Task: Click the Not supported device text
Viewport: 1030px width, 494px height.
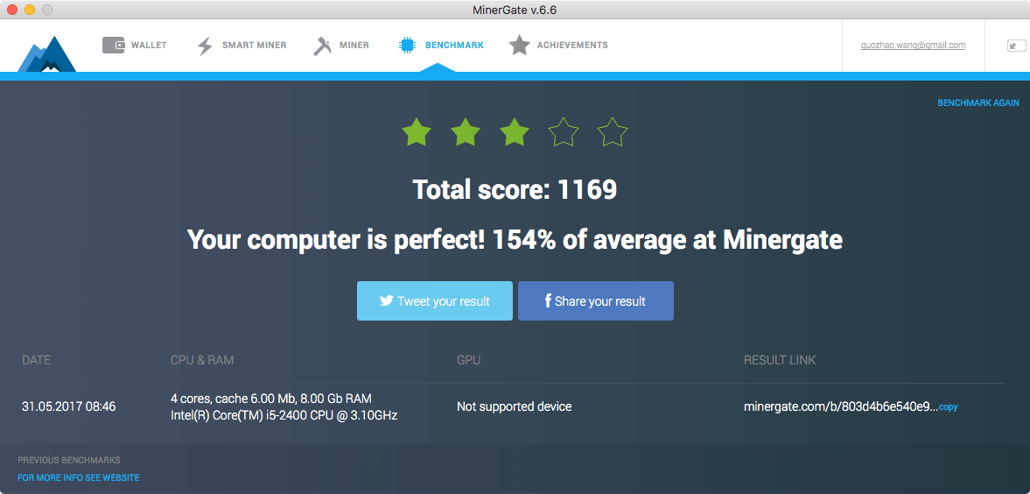Action: [x=515, y=406]
